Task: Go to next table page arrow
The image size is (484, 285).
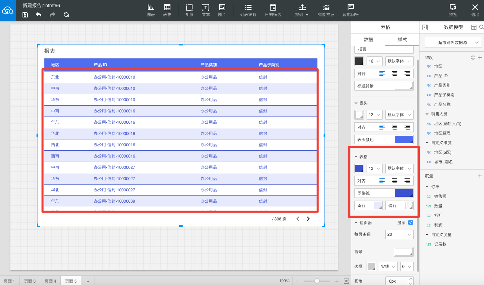Action: pyautogui.click(x=308, y=219)
